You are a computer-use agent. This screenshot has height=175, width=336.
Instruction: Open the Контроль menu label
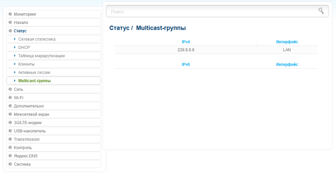(23, 148)
